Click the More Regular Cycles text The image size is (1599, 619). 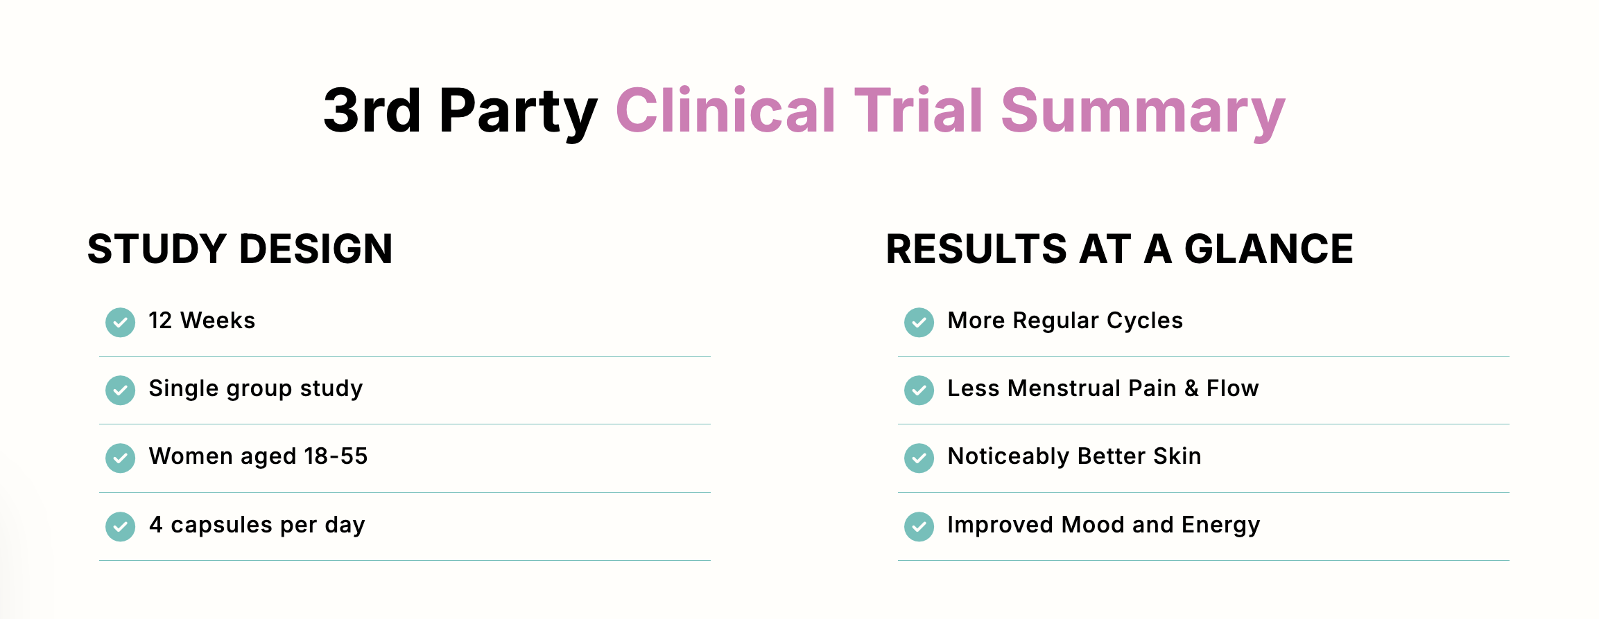coord(1065,321)
